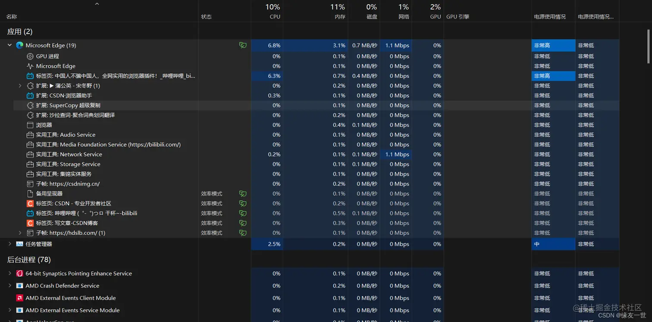Expand the hdslb.com subframe row
Screen dimensions: 652x322
(20, 233)
